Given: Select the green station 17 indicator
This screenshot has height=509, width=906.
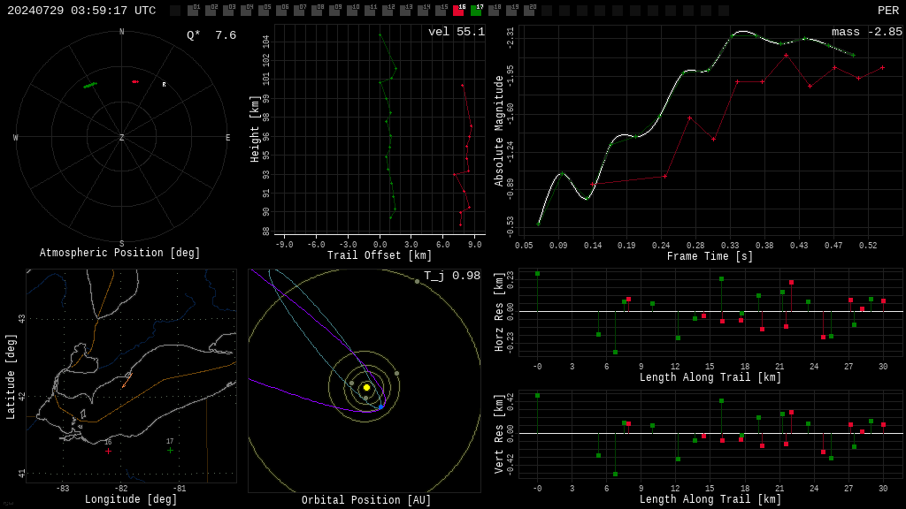Looking at the screenshot, I should [x=476, y=11].
